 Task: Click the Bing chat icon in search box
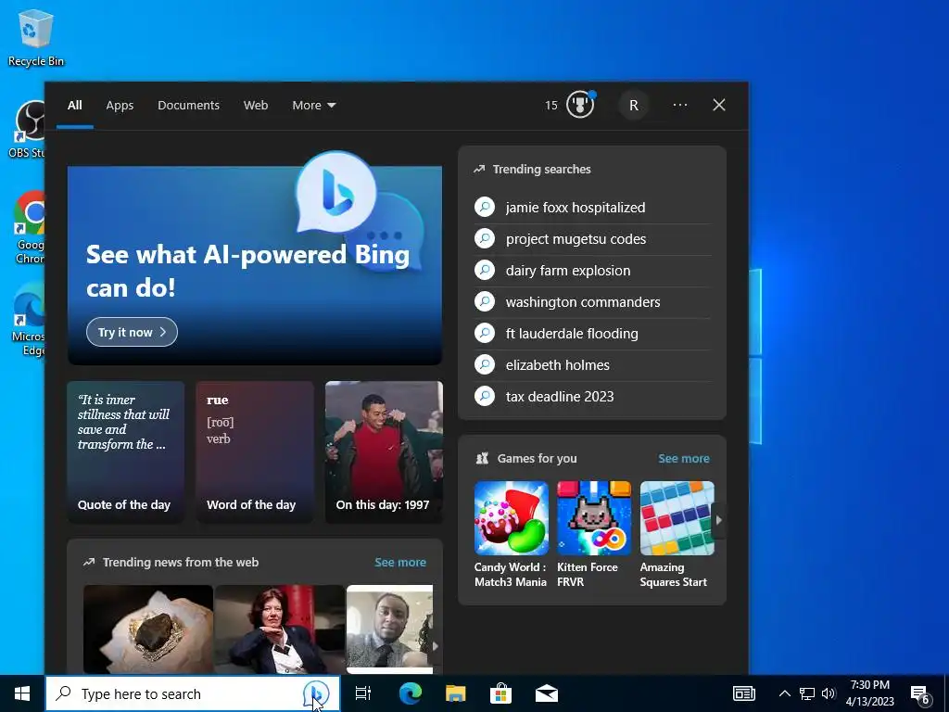(x=316, y=693)
